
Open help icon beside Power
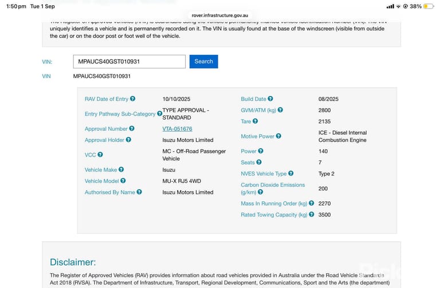pos(261,151)
